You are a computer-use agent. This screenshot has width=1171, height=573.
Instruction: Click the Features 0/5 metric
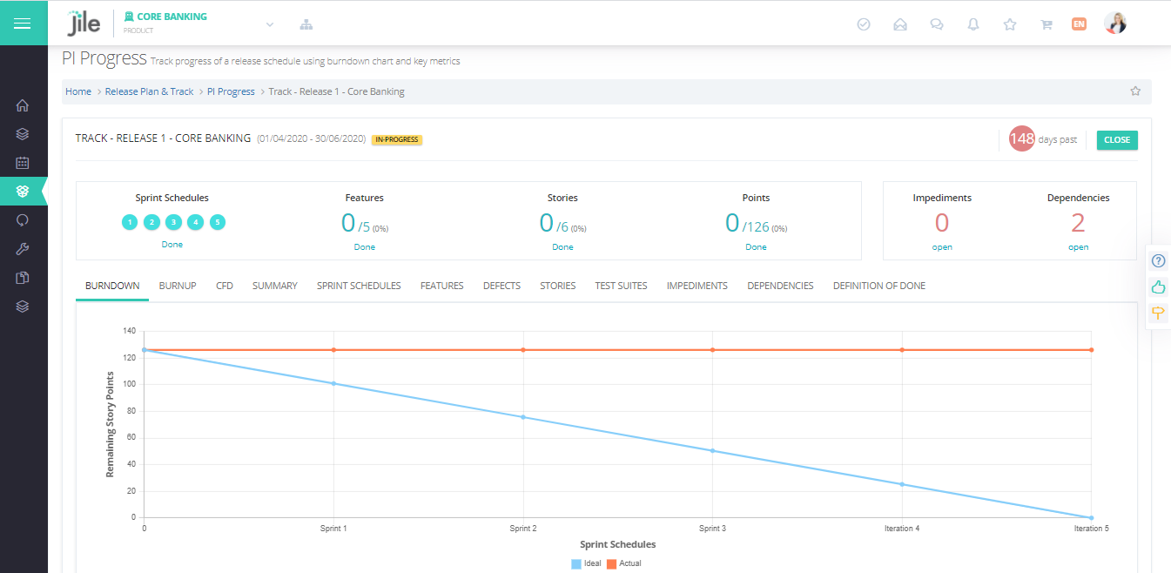pyautogui.click(x=364, y=224)
